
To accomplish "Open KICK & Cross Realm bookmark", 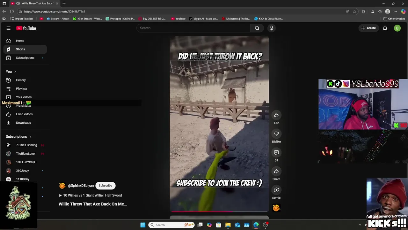I will tap(269, 19).
